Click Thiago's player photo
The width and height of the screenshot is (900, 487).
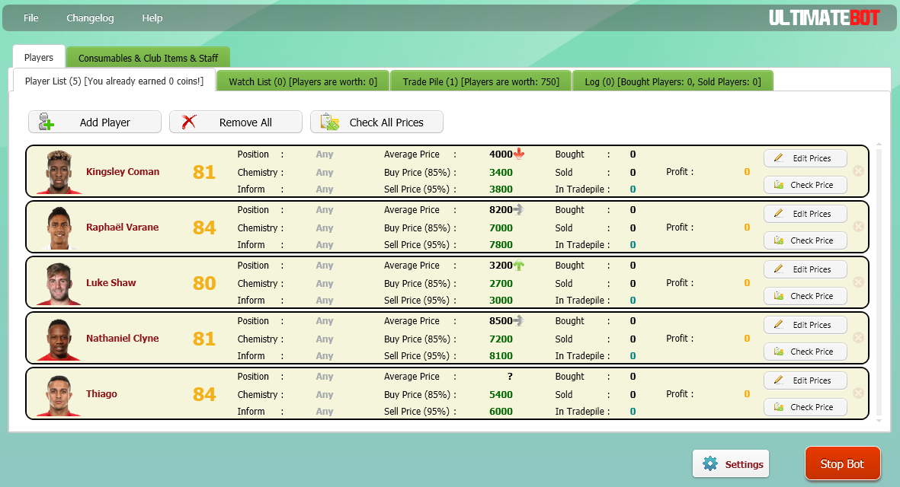pyautogui.click(x=59, y=394)
